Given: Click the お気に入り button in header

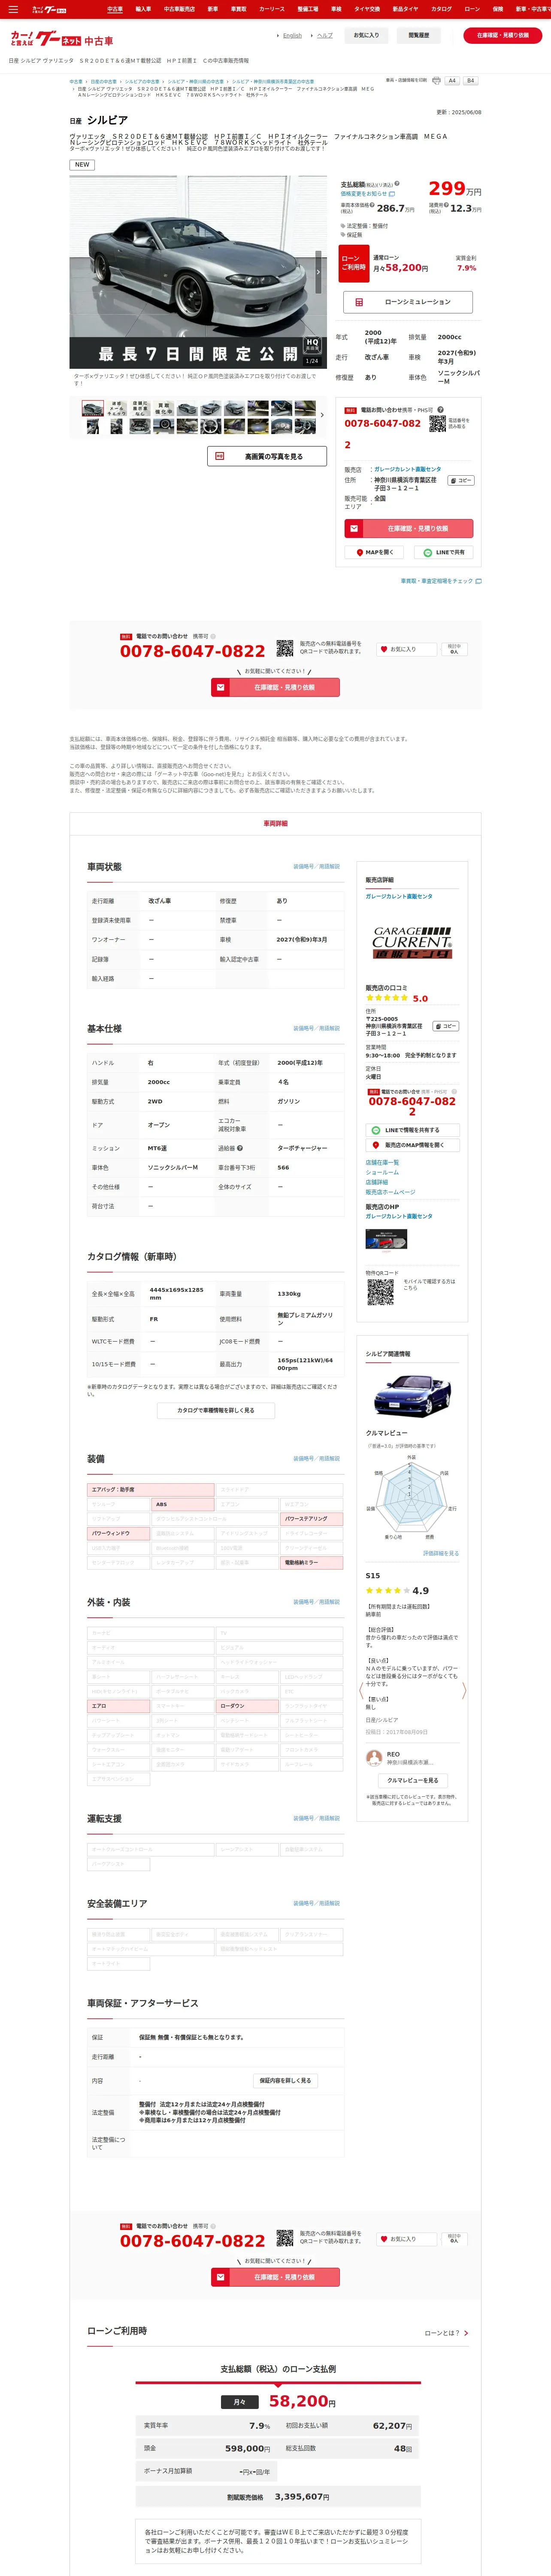Looking at the screenshot, I should 366,35.
